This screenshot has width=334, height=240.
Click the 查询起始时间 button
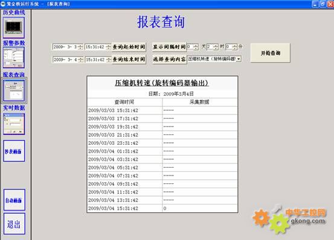[x=129, y=47]
